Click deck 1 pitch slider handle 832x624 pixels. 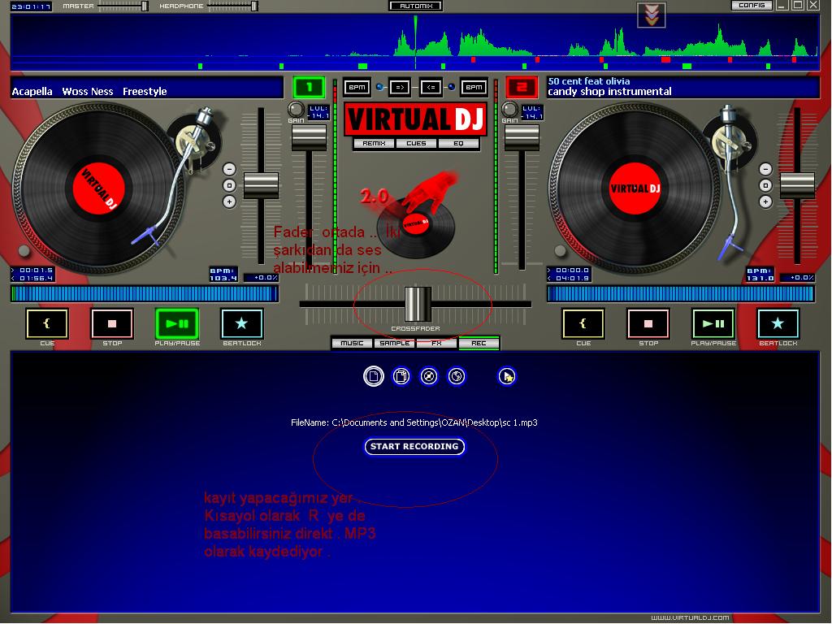261,185
